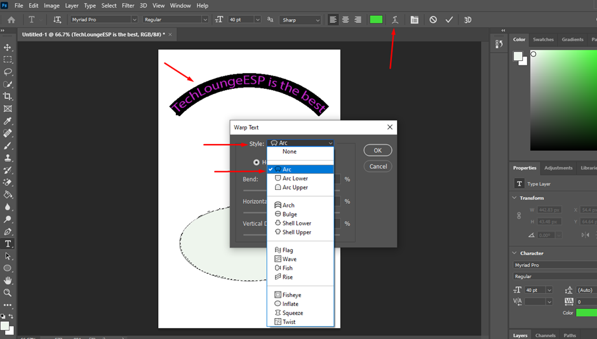Toggle text orientation icon
597x339 pixels.
point(57,20)
